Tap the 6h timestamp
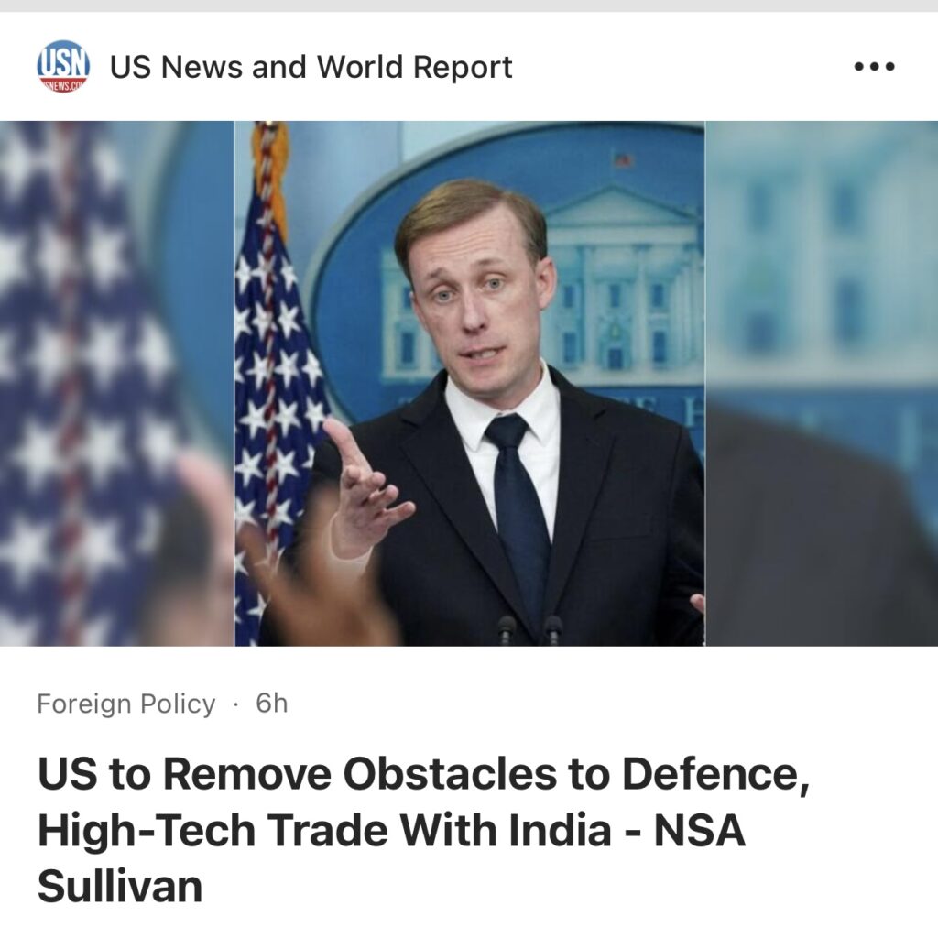 [x=271, y=703]
